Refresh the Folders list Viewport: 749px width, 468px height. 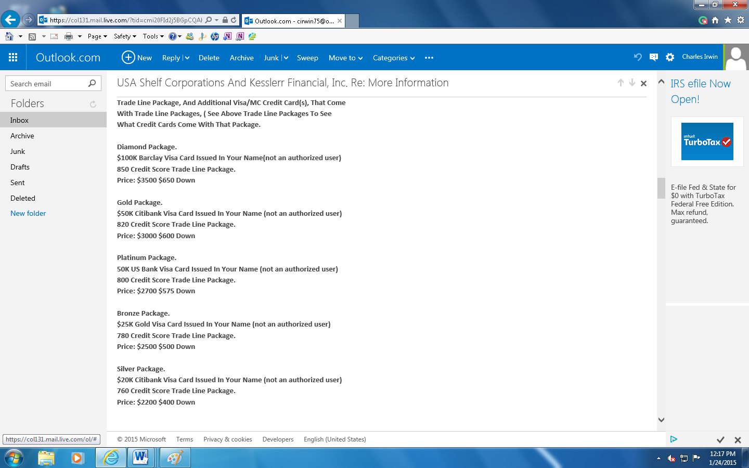coord(93,104)
